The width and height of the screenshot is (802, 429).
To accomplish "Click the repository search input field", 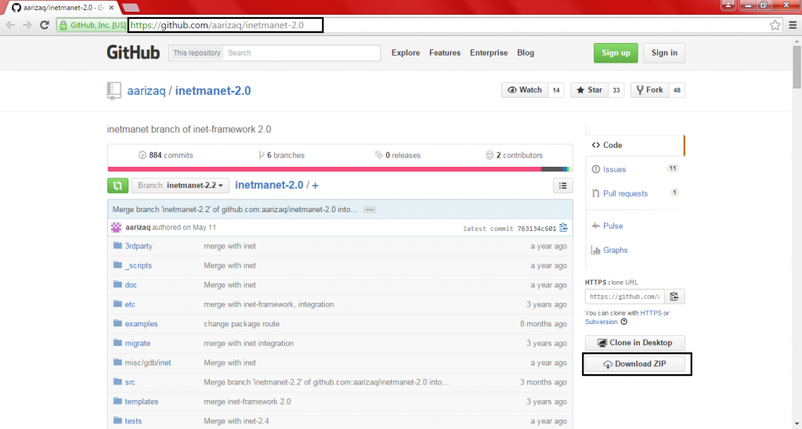I will pyautogui.click(x=302, y=53).
